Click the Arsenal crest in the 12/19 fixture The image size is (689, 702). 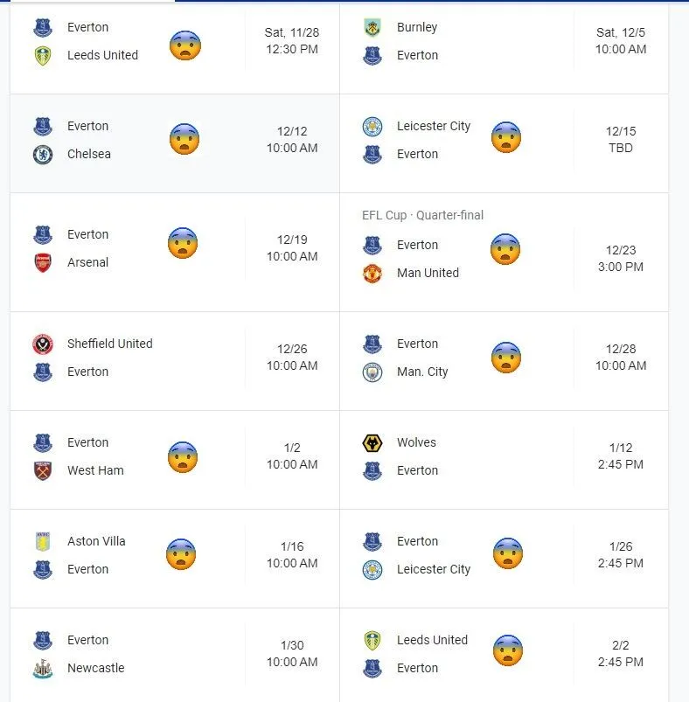42,262
